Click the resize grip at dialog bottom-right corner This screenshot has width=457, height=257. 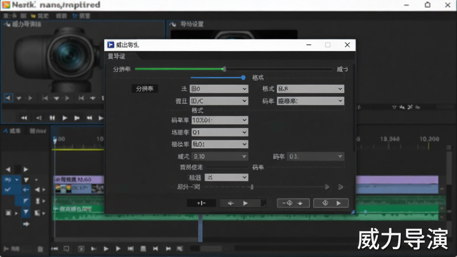click(353, 212)
